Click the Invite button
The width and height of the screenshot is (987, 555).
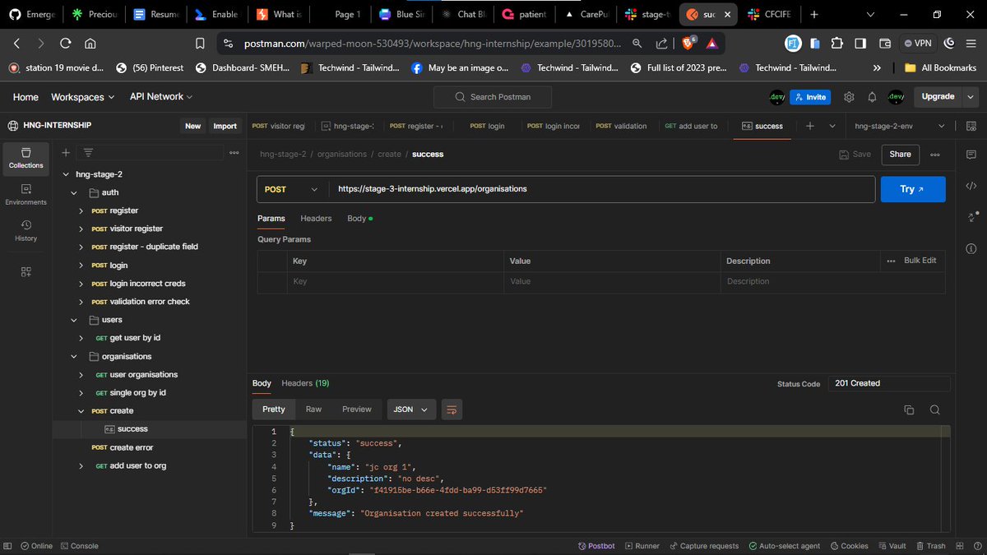click(809, 97)
